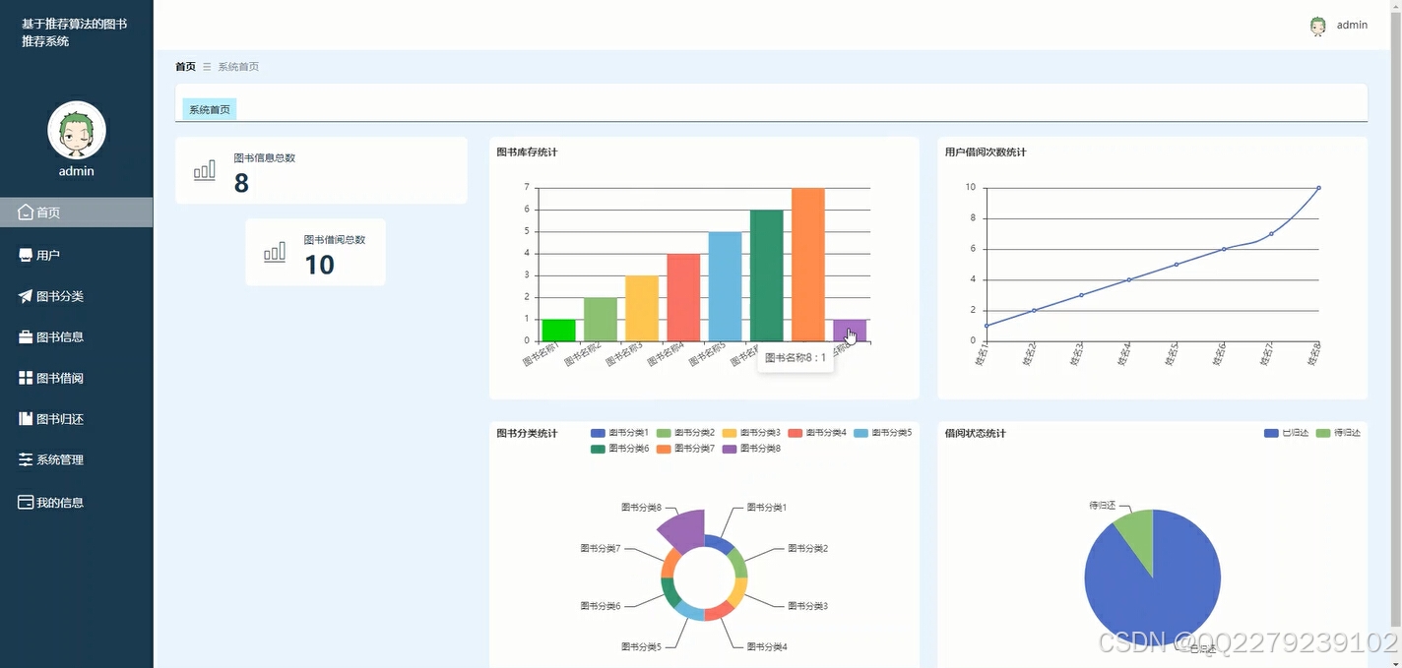The height and width of the screenshot is (668, 1402).
Task: Select the grid icon next to 图书借阅
Action: [x=26, y=378]
